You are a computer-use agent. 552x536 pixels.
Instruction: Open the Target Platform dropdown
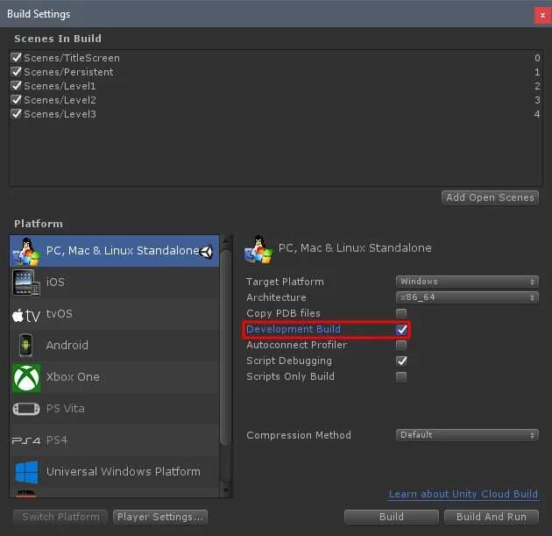click(467, 282)
